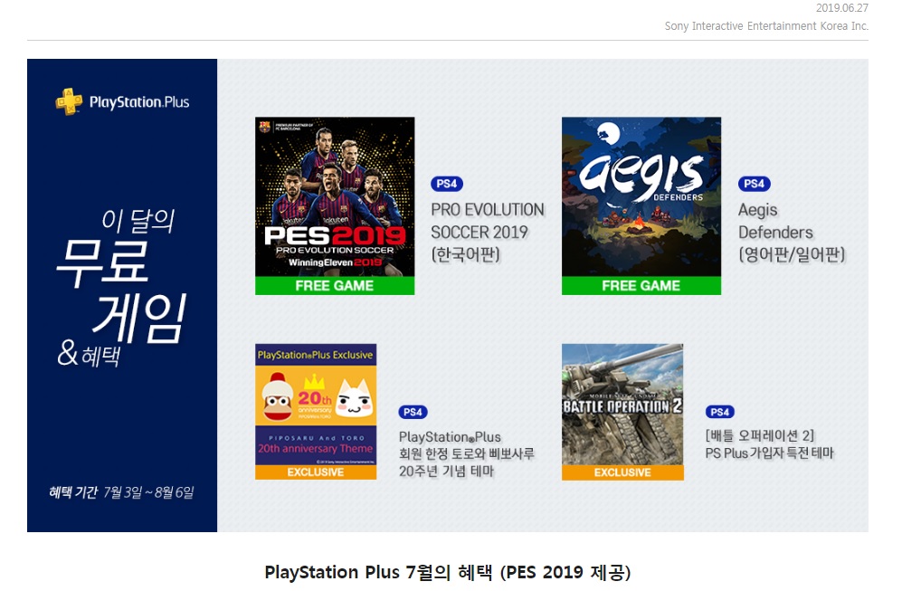
Task: Click the FREE GAME label under PES 2019
Action: coord(335,285)
